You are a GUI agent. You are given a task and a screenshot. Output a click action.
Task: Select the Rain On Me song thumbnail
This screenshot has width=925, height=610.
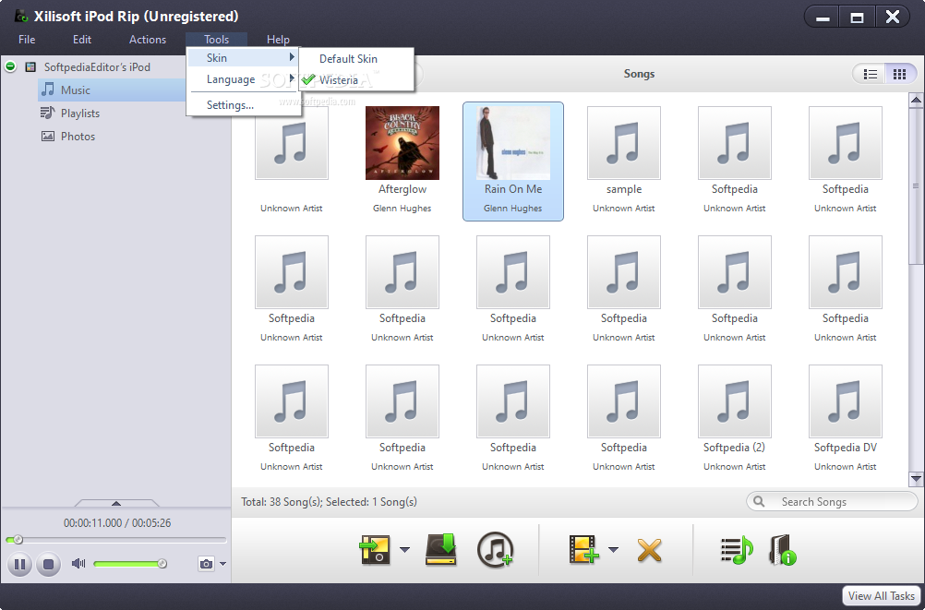(513, 143)
